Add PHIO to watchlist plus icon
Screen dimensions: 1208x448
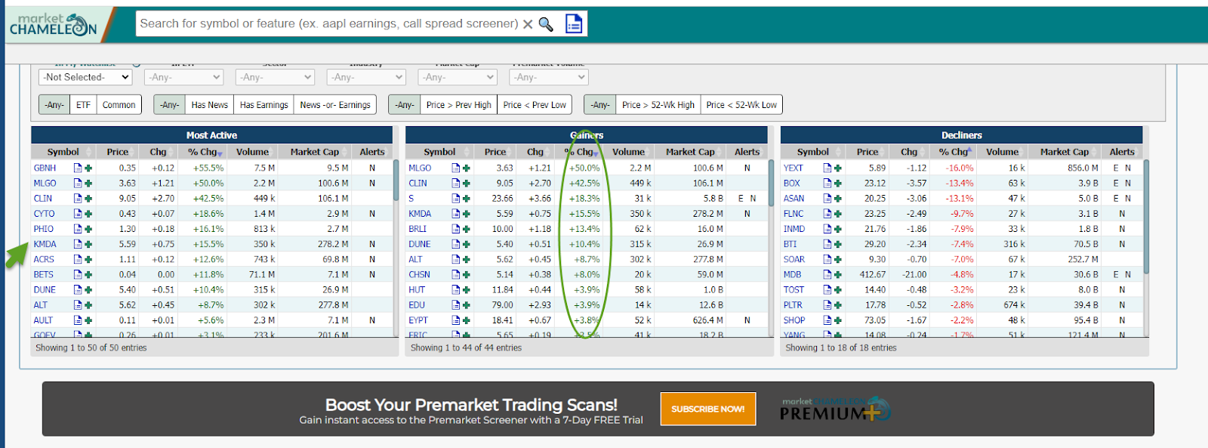coord(88,229)
